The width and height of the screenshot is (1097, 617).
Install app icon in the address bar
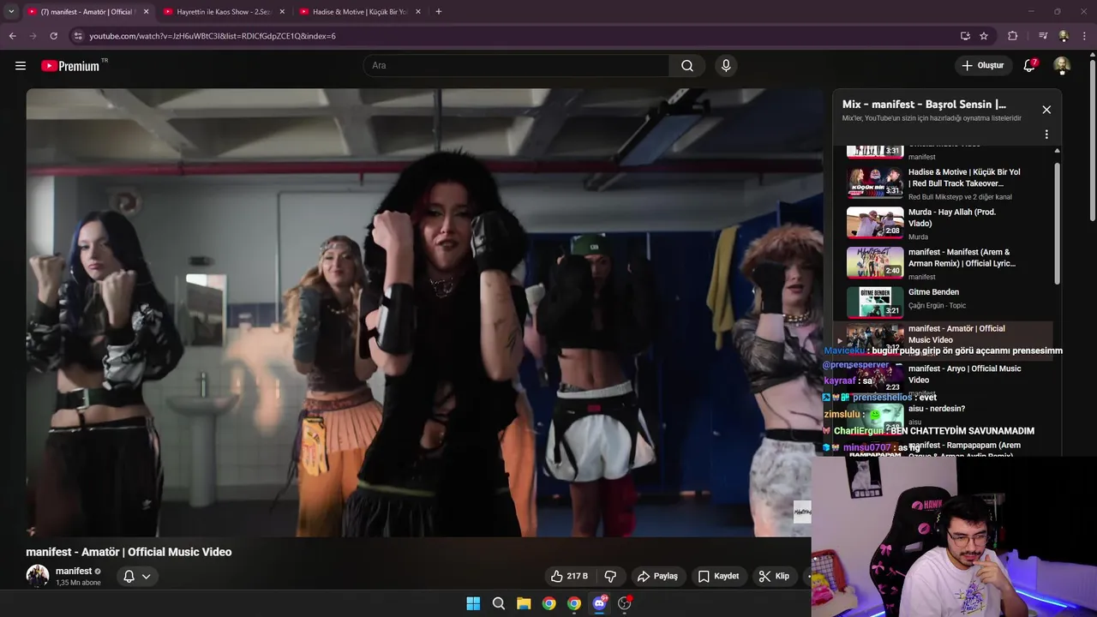click(x=965, y=36)
